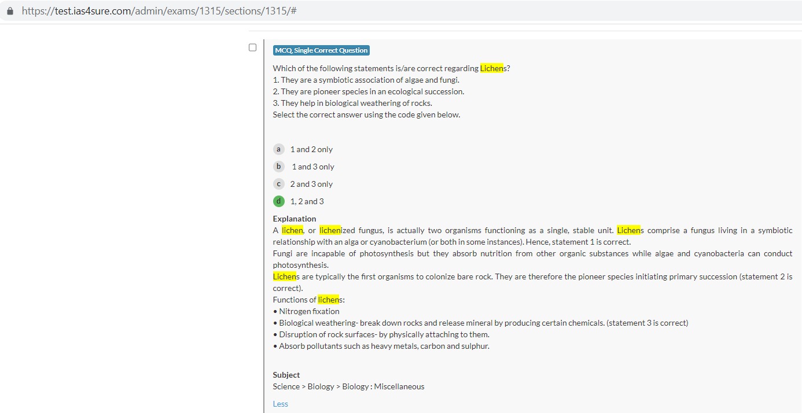802x413 pixels.
Task: Click the answer text '1, 2 and 3'
Action: coord(307,201)
